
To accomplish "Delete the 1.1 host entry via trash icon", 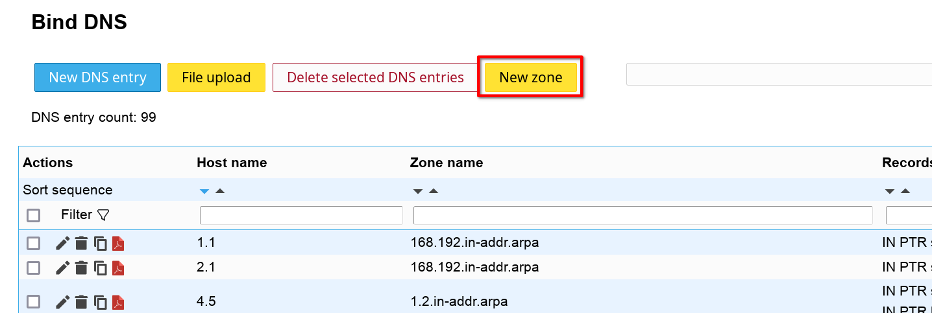I will point(81,244).
